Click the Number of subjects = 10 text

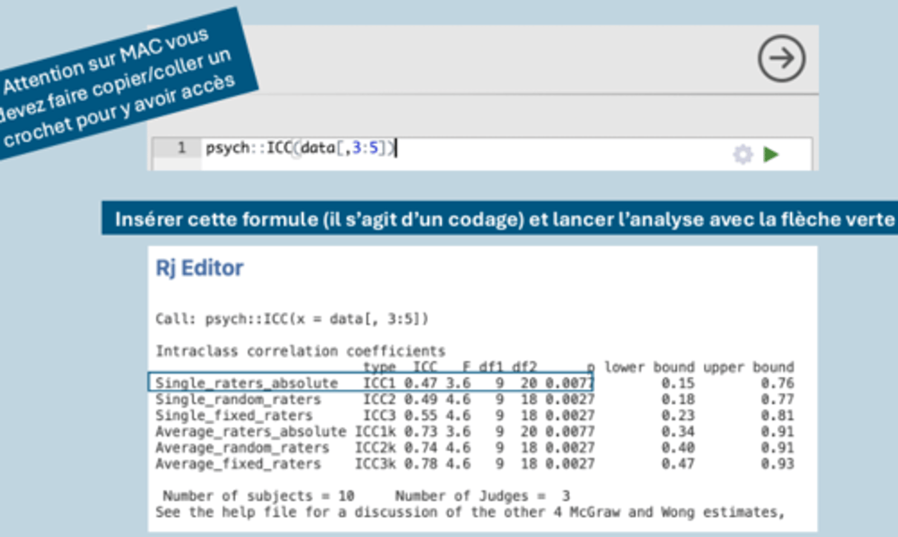point(259,496)
